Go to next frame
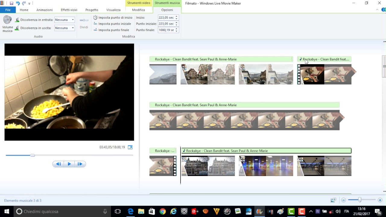 pyautogui.click(x=80, y=164)
